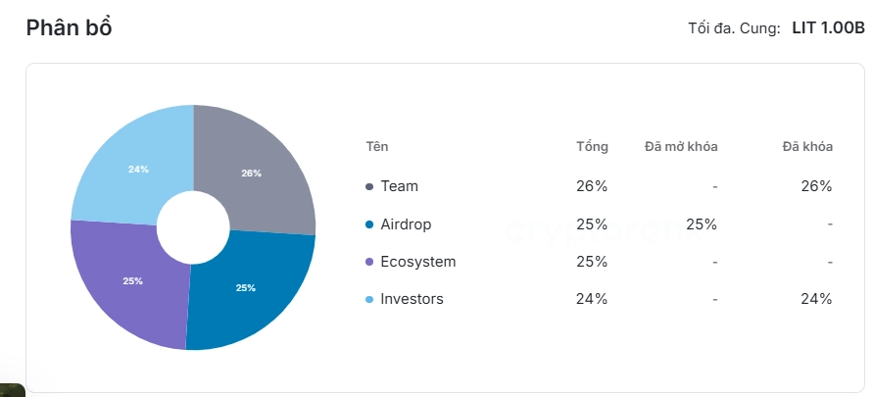The width and height of the screenshot is (874, 397).
Task: Select the Team row label
Action: pos(399,186)
